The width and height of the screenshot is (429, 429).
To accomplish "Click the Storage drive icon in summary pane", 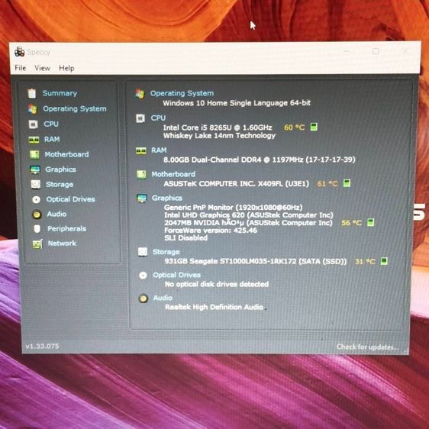I will tap(143, 252).
